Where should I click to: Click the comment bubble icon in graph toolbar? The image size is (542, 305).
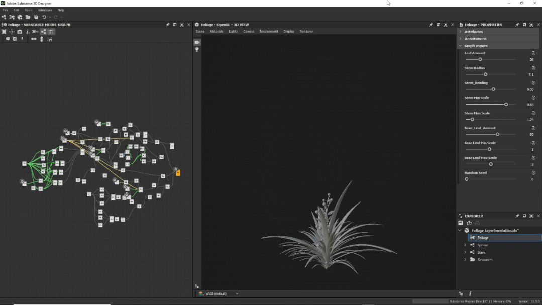8,39
